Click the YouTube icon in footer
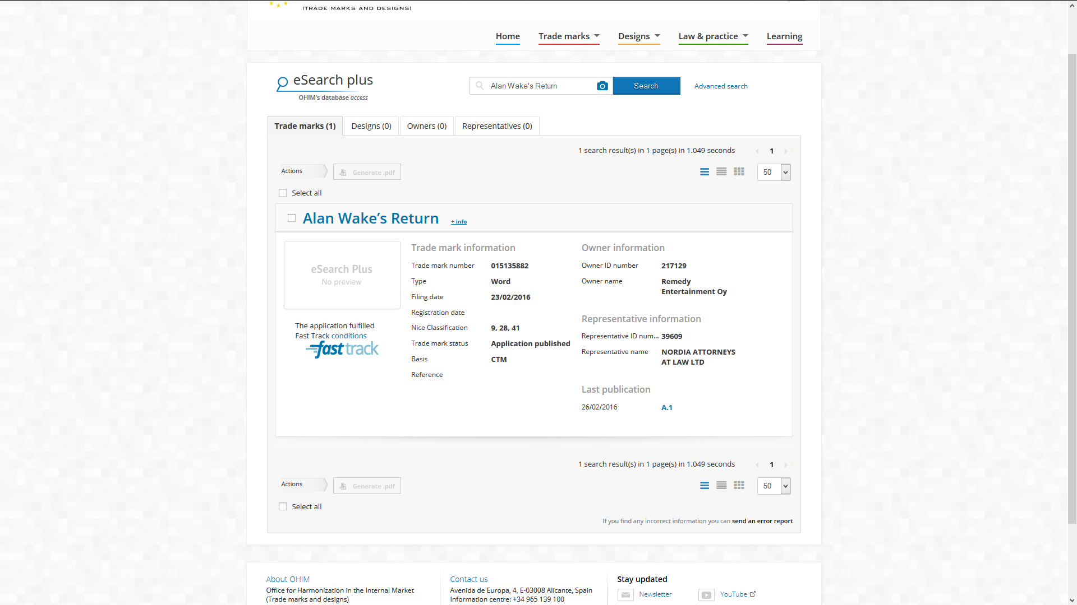The image size is (1077, 605). click(x=706, y=595)
